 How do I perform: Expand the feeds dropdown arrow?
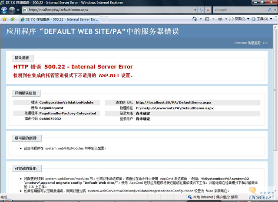pyautogui.click(x=213, y=19)
